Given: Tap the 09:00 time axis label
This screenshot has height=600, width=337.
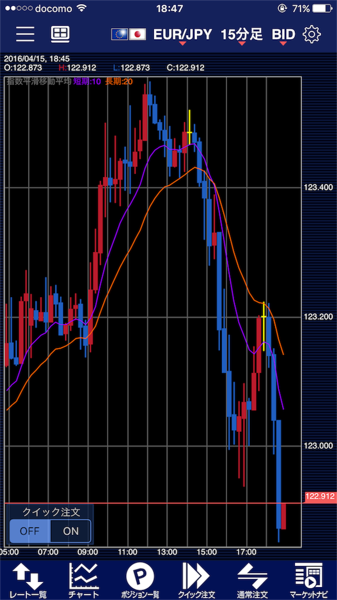Looking at the screenshot, I should pyautogui.click(x=88, y=552).
